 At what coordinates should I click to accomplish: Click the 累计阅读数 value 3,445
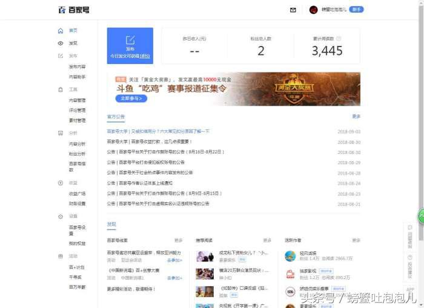[x=327, y=51]
